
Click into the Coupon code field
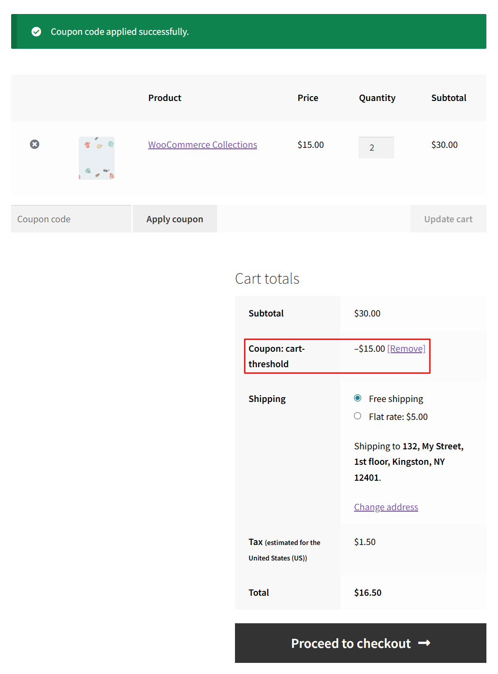tap(71, 219)
